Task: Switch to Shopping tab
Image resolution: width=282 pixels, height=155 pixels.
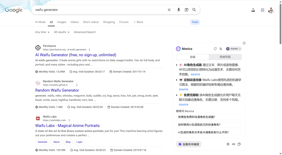Action: 109,22
